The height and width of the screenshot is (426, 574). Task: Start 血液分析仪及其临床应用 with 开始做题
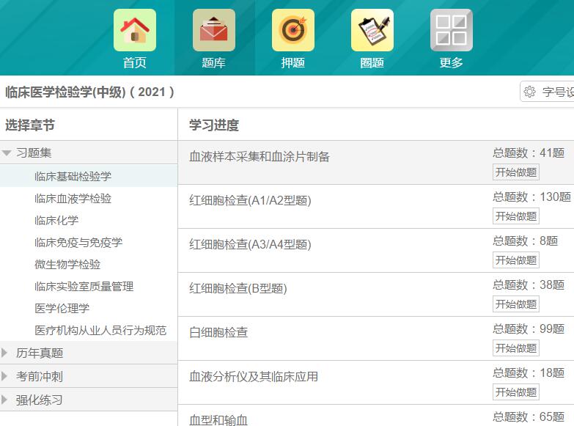(x=516, y=392)
